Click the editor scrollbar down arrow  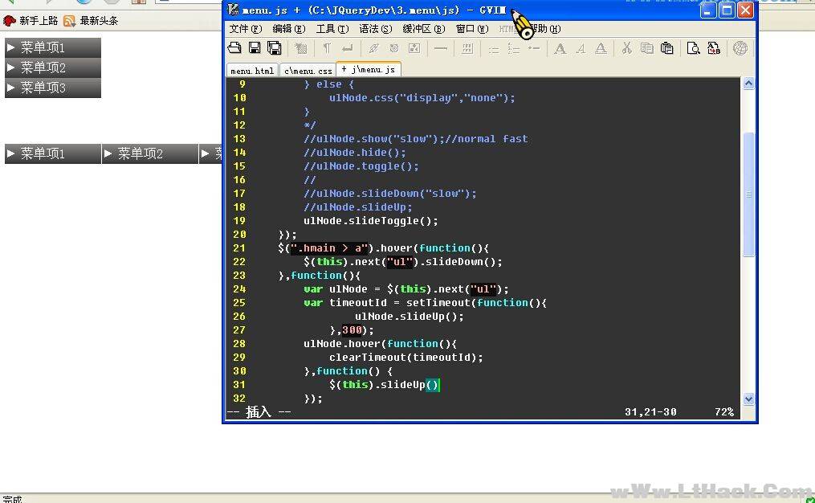coord(748,399)
